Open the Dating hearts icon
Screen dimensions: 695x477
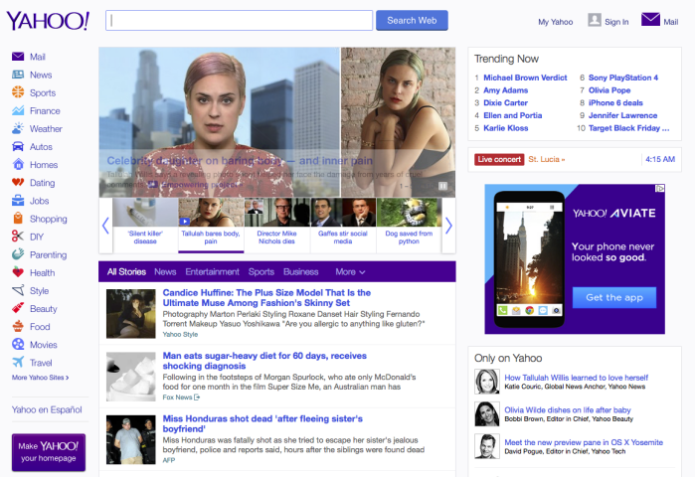click(18, 183)
